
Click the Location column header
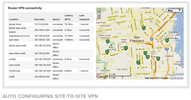point(14,19)
